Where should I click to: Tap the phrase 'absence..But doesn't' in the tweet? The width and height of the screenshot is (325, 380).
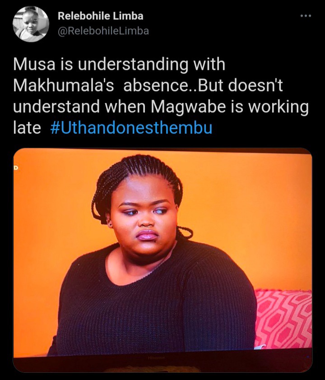point(203,86)
